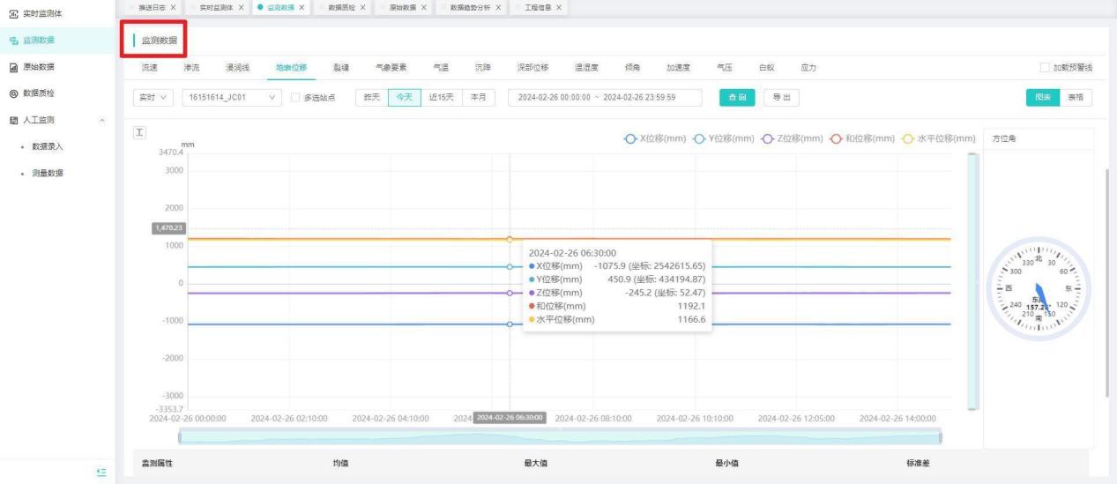The width and height of the screenshot is (1117, 484).
Task: Open the 16151614_JC01 station dropdown
Action: click(232, 97)
